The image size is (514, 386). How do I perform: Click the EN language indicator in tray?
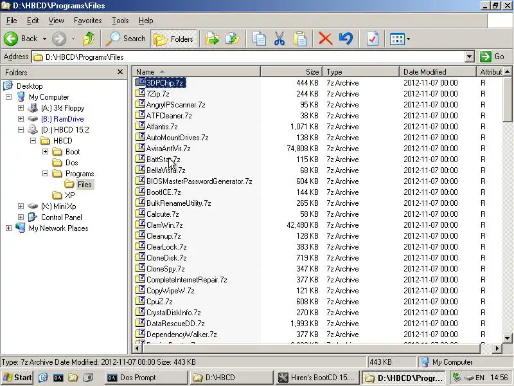479,378
